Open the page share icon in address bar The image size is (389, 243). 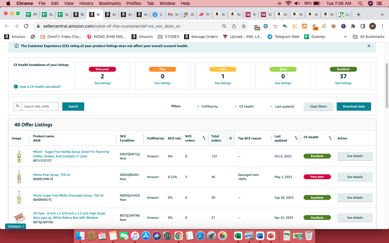point(234,26)
